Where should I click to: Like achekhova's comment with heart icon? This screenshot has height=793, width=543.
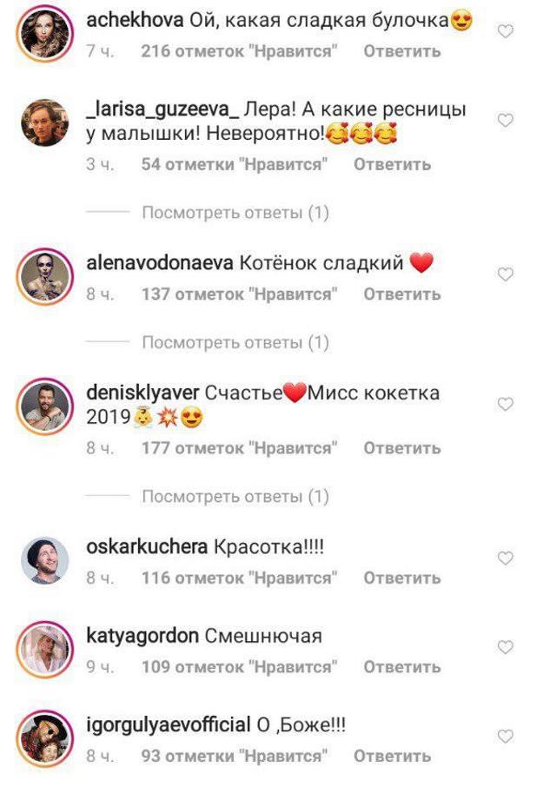(505, 31)
